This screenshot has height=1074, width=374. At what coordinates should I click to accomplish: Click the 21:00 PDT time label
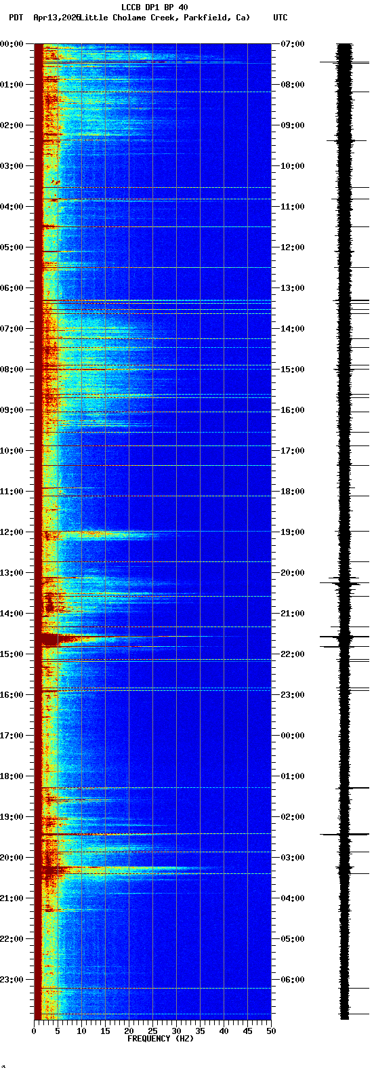tap(12, 898)
